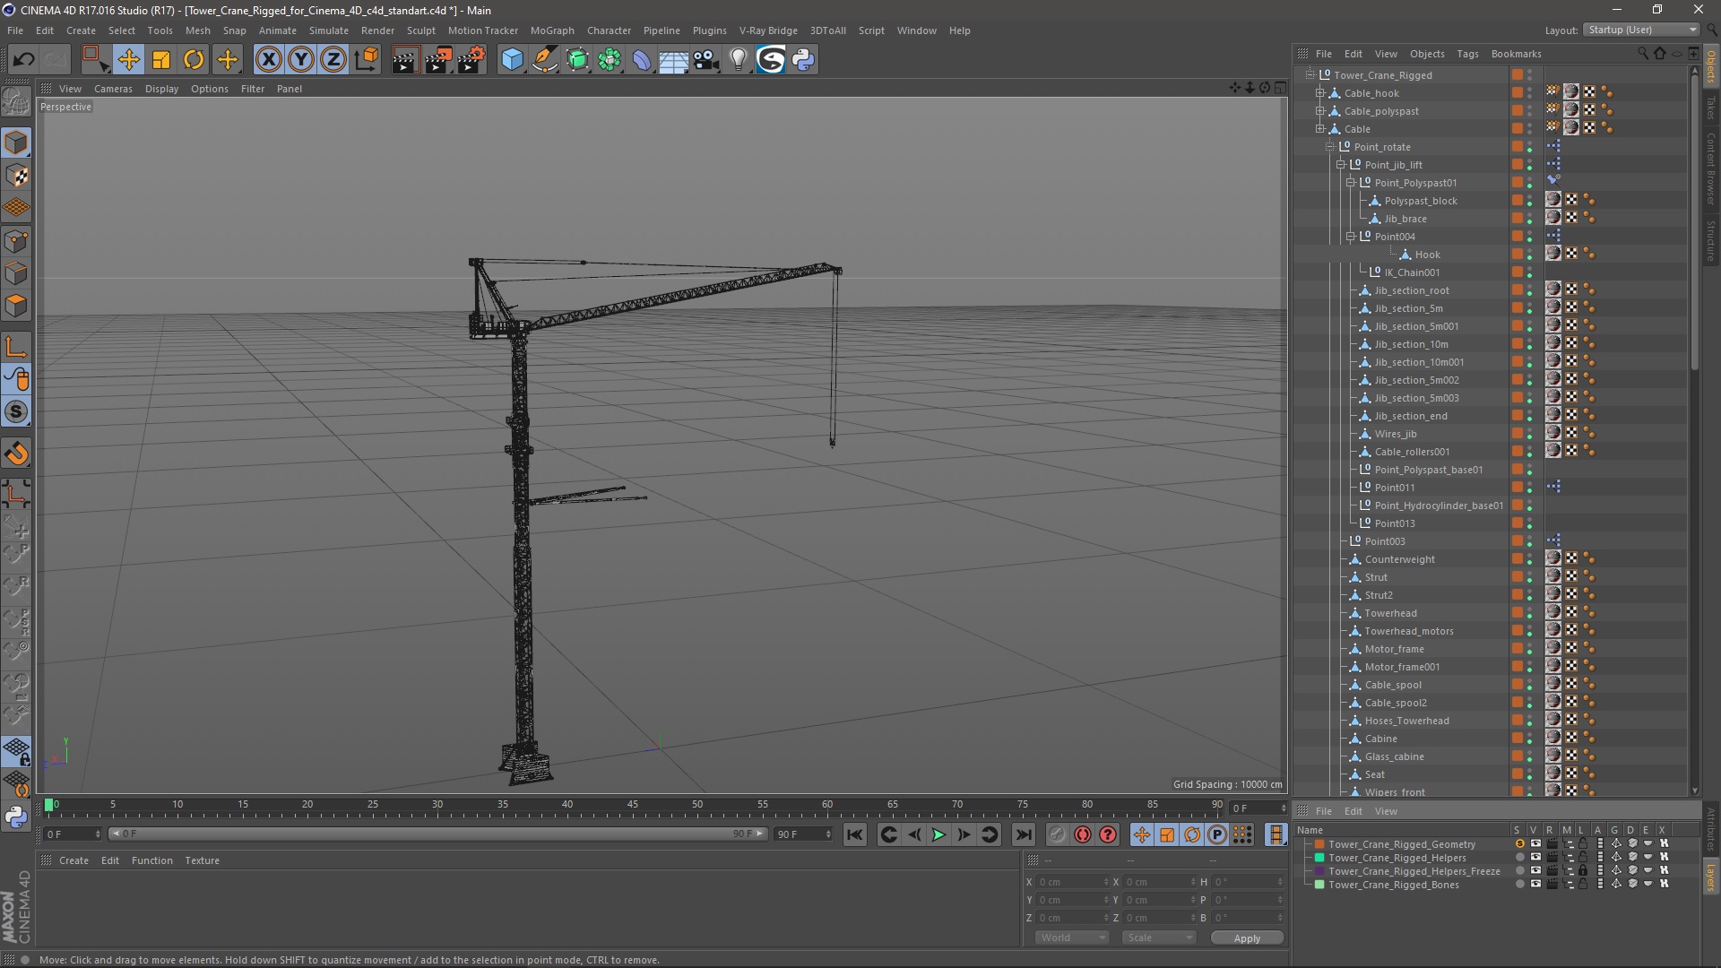The image size is (1721, 968).
Task: Collapse the Point_jib_lift hierarchy
Action: pos(1341,165)
